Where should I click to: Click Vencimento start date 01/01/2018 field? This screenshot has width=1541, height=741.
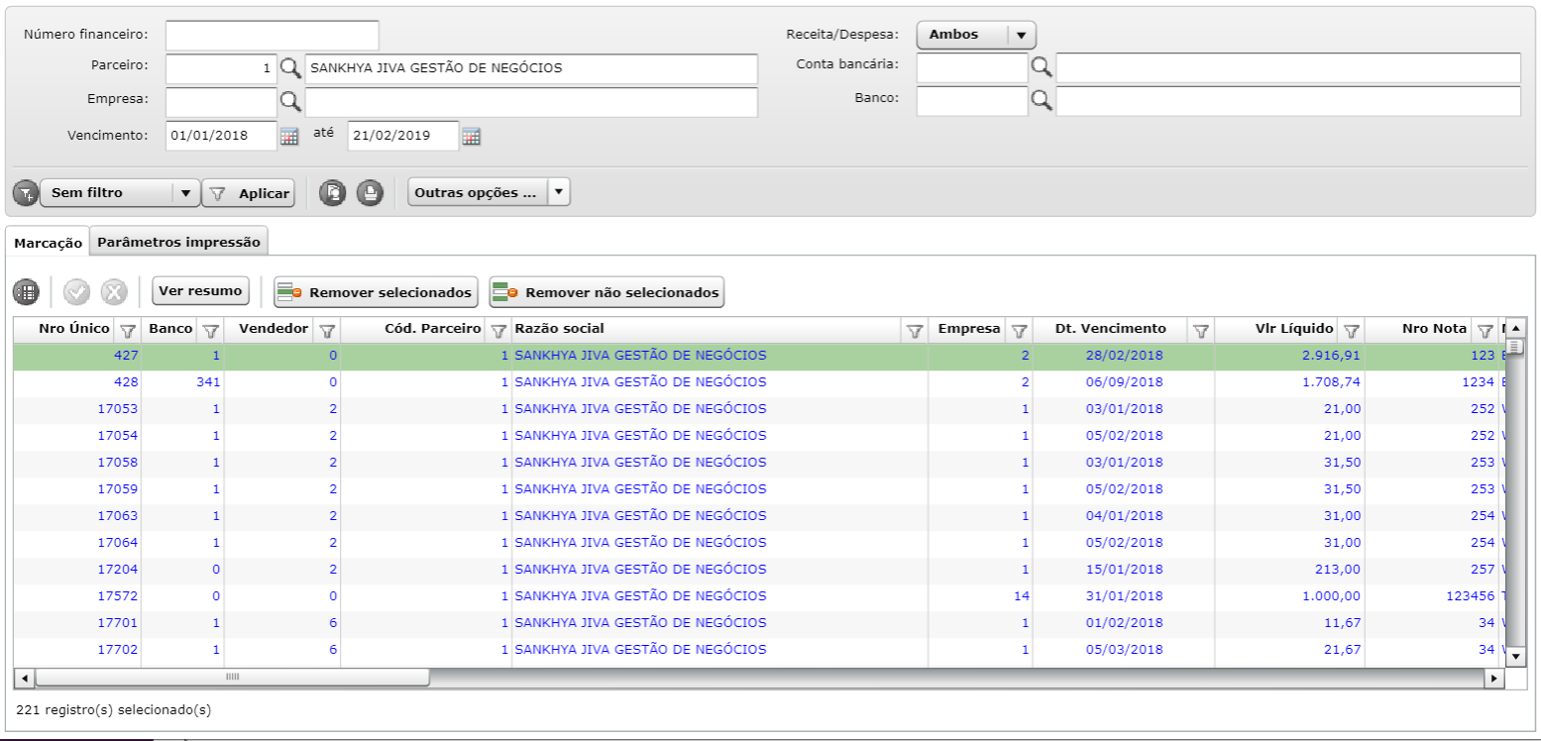(x=221, y=136)
